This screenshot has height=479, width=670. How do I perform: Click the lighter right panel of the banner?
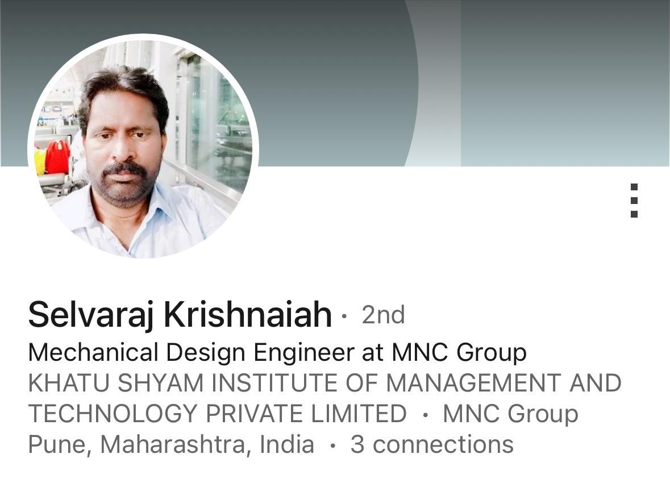click(565, 83)
